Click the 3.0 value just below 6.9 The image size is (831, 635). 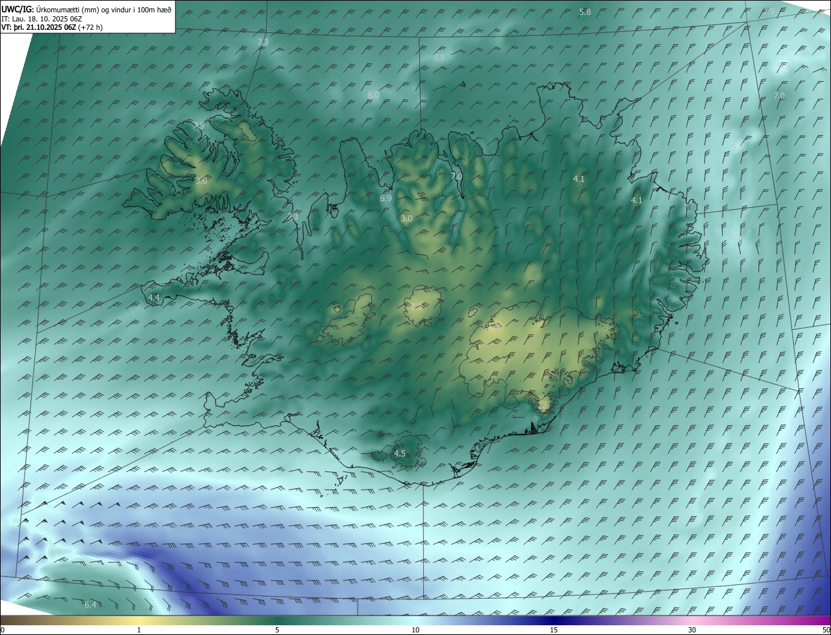click(x=406, y=219)
